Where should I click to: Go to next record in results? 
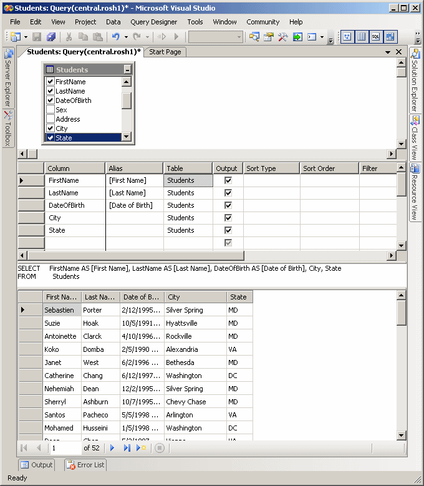tap(112, 448)
